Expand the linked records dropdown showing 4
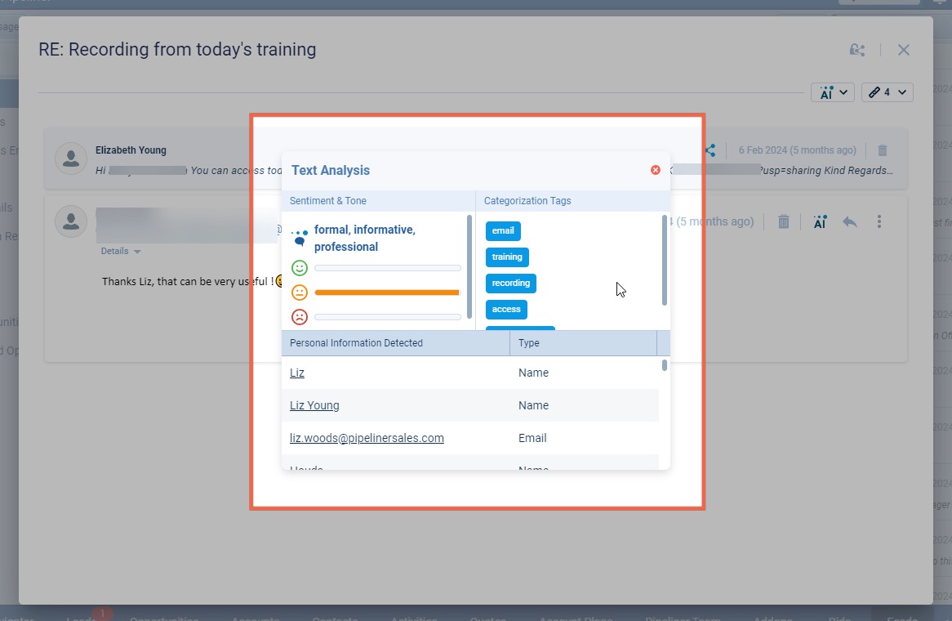 pyautogui.click(x=887, y=92)
